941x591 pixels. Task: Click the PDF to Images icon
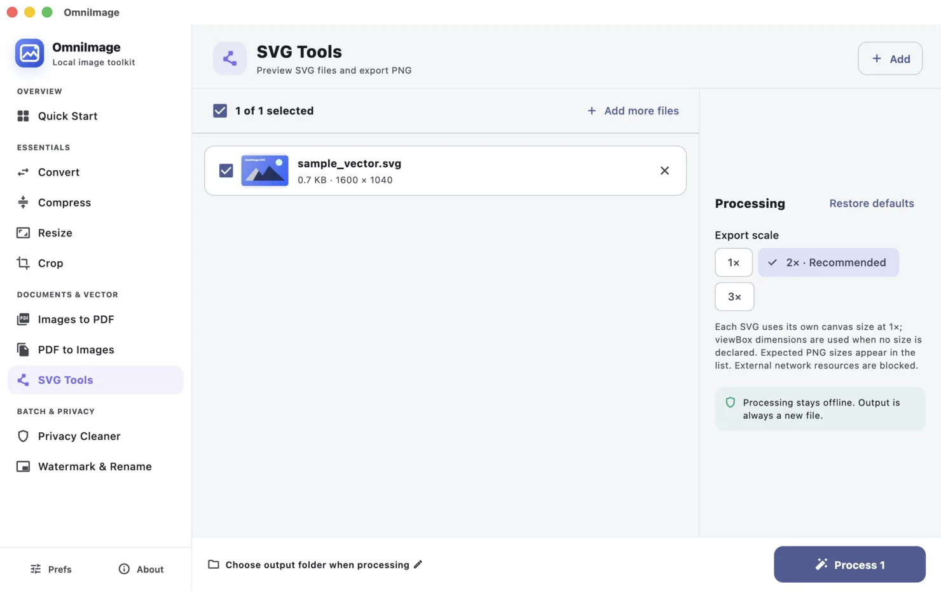click(23, 350)
